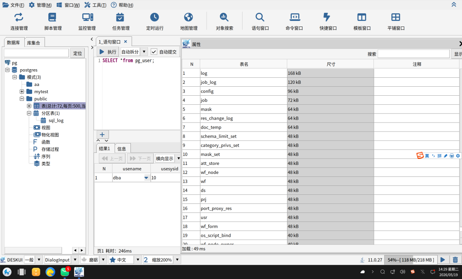Click the trash icon in status bar

[x=455, y=260]
